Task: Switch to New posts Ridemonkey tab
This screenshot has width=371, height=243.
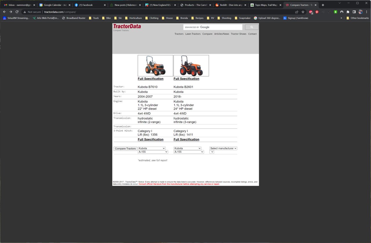Action: pyautogui.click(x=125, y=5)
